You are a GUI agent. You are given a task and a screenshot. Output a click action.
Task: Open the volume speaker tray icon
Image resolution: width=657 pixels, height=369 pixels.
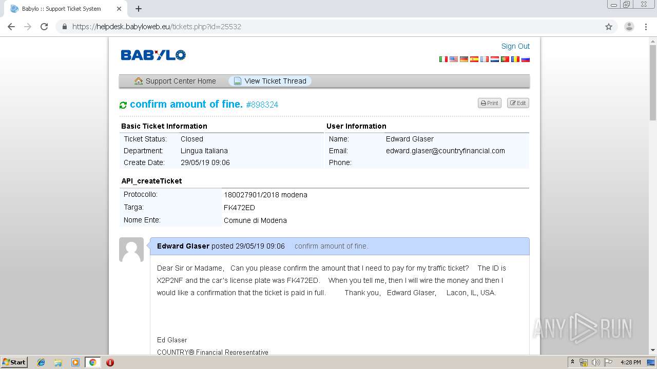coord(595,362)
